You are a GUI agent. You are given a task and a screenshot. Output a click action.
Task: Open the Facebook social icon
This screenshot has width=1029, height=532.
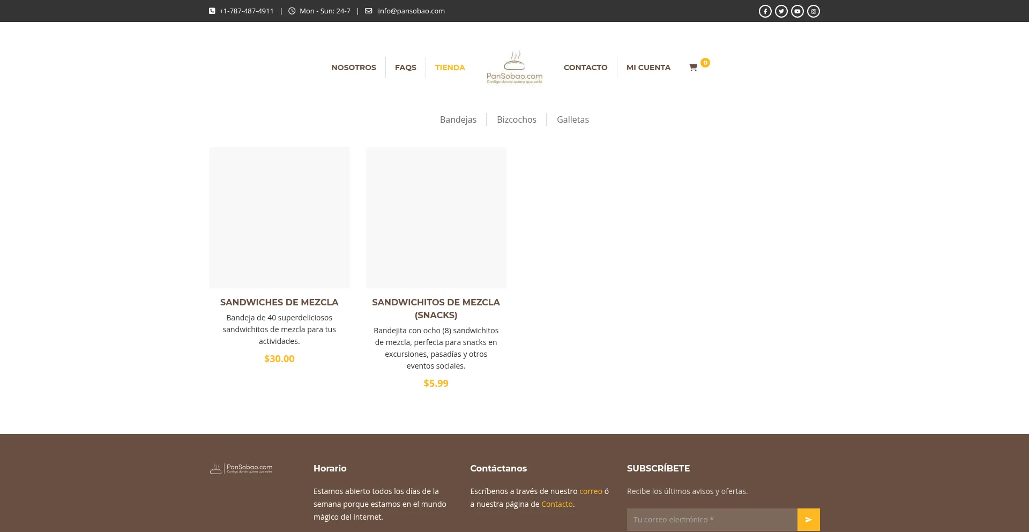[x=765, y=11]
